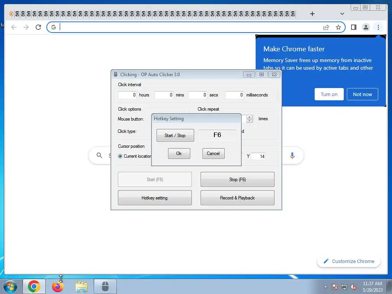Viewport: 392px width, 294px height.
Task: Maximize the OP Auto Clicker window
Action: (261, 75)
